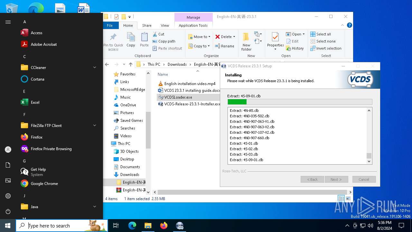Open the ribbon Open dropdown arrow
The width and height of the screenshot is (412, 232).
(304, 34)
